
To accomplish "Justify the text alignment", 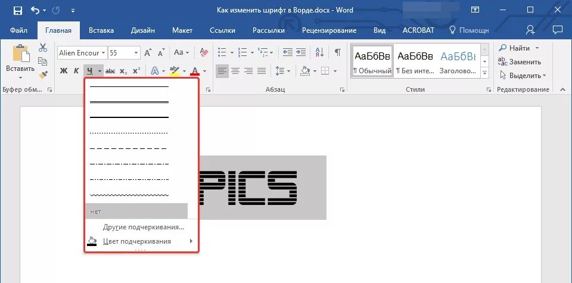I will pyautogui.click(x=262, y=71).
